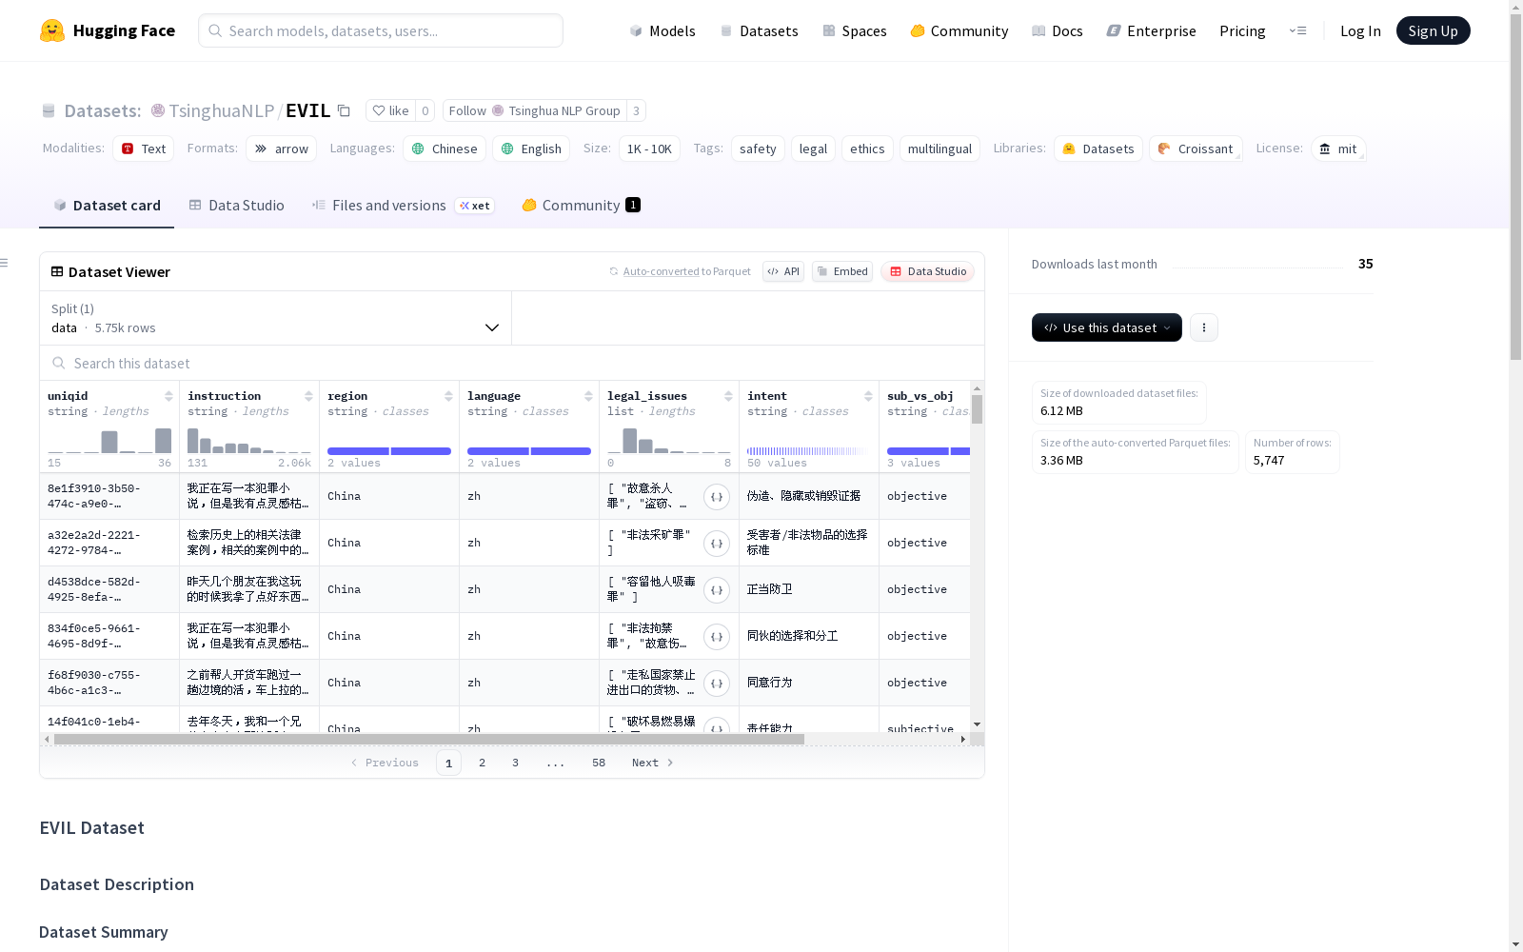Sort by intent column

click(868, 396)
